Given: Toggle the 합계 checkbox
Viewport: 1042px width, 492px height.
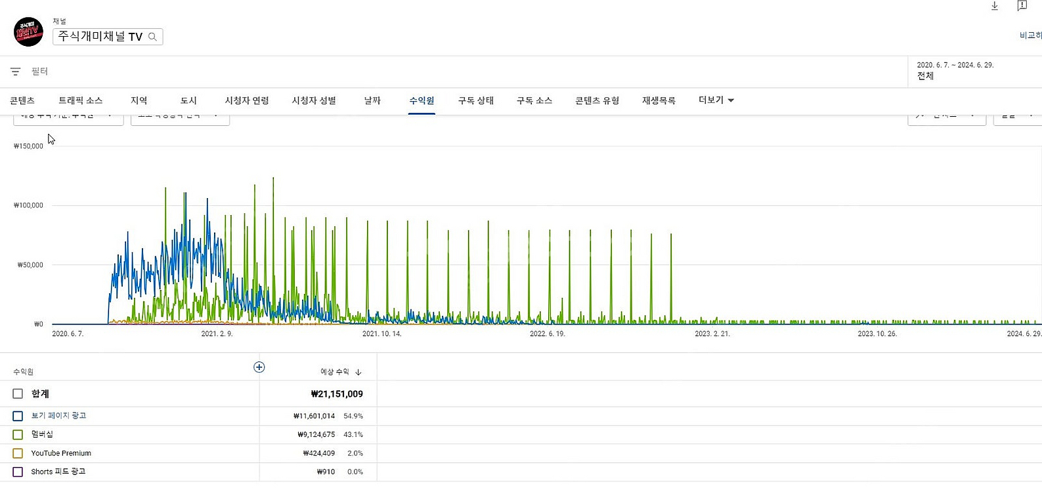Looking at the screenshot, I should 18,394.
